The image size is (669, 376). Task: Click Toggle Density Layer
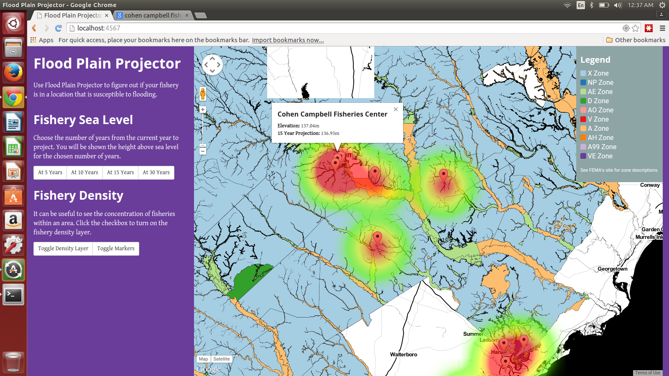tap(63, 249)
